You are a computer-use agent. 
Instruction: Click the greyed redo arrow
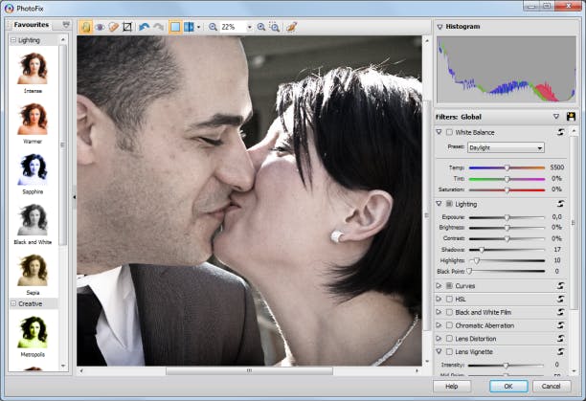[x=158, y=27]
